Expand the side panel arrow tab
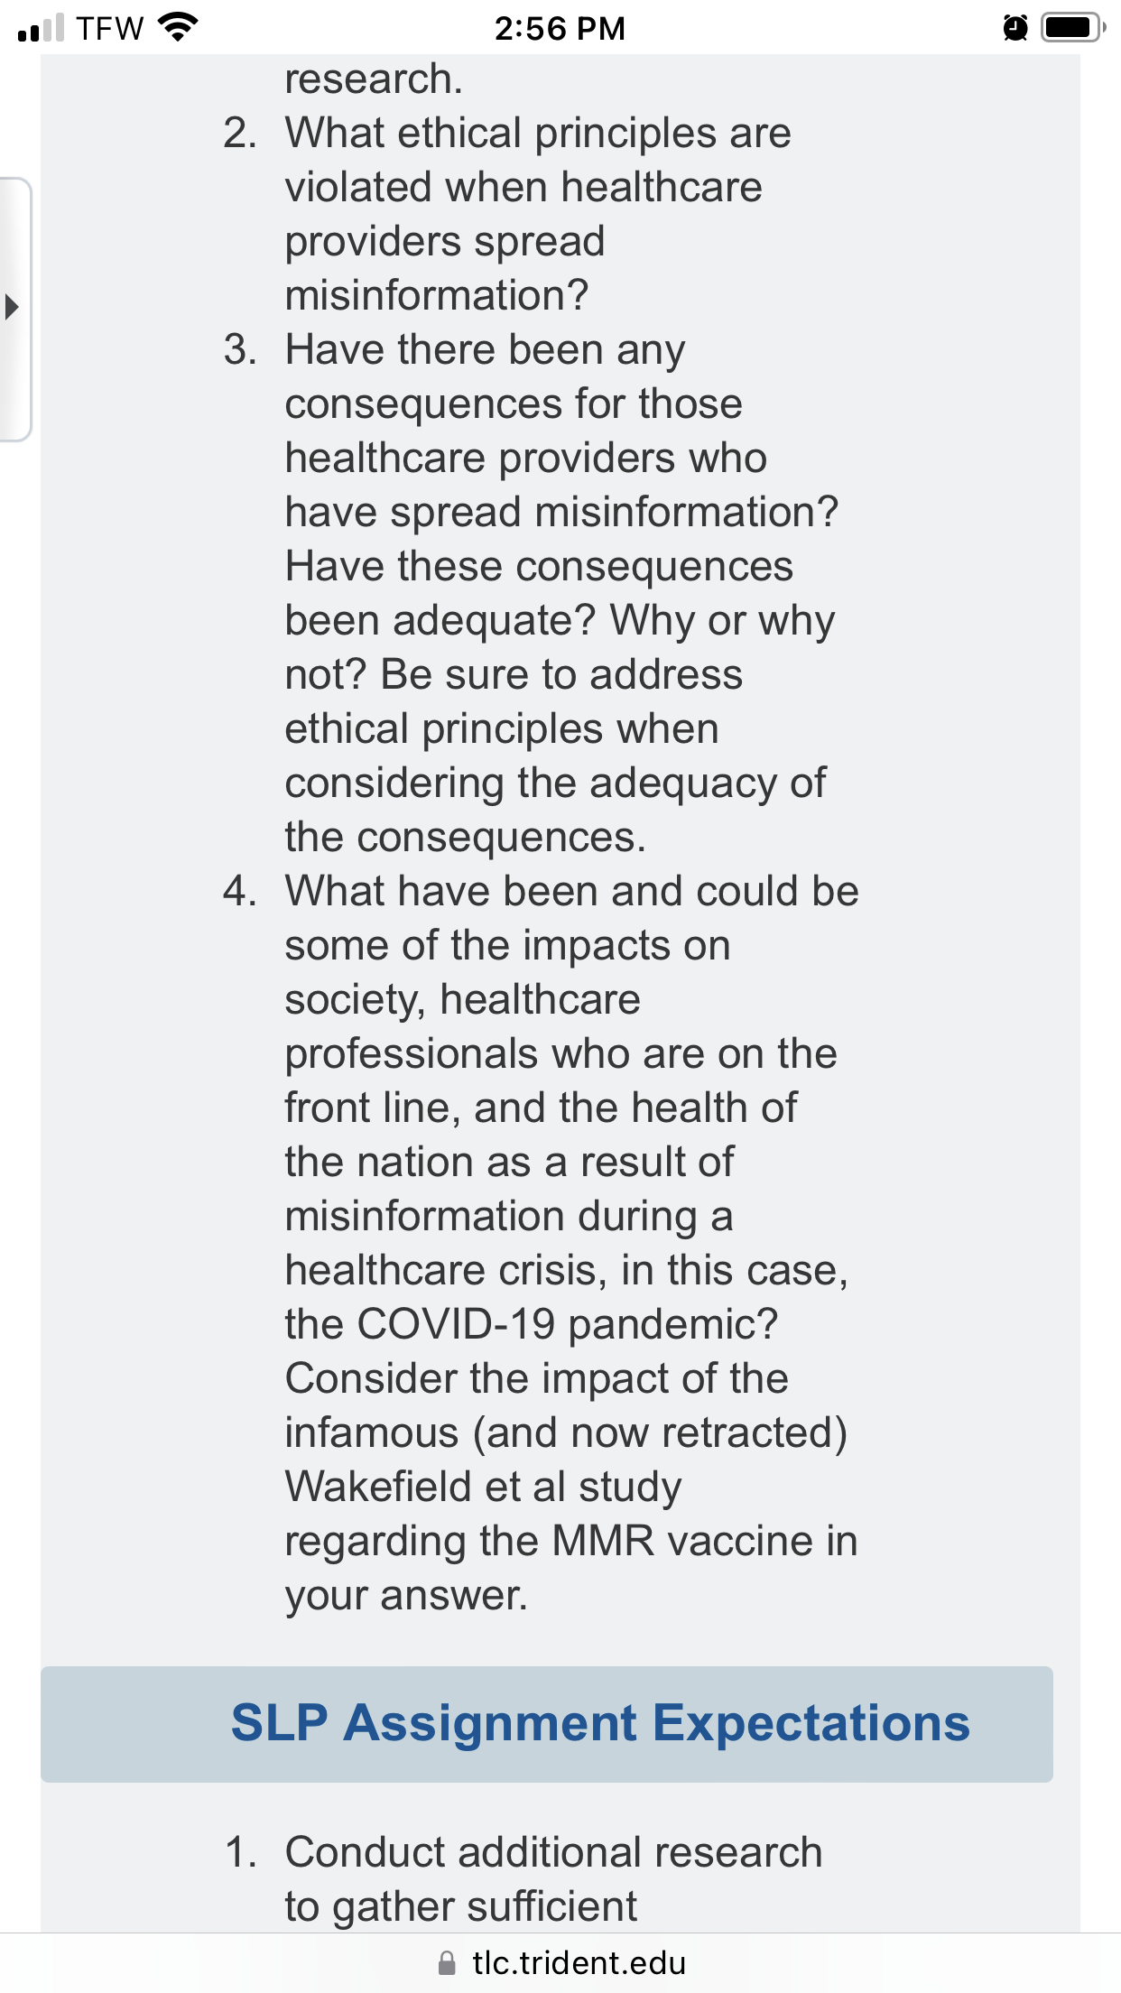 point(15,308)
